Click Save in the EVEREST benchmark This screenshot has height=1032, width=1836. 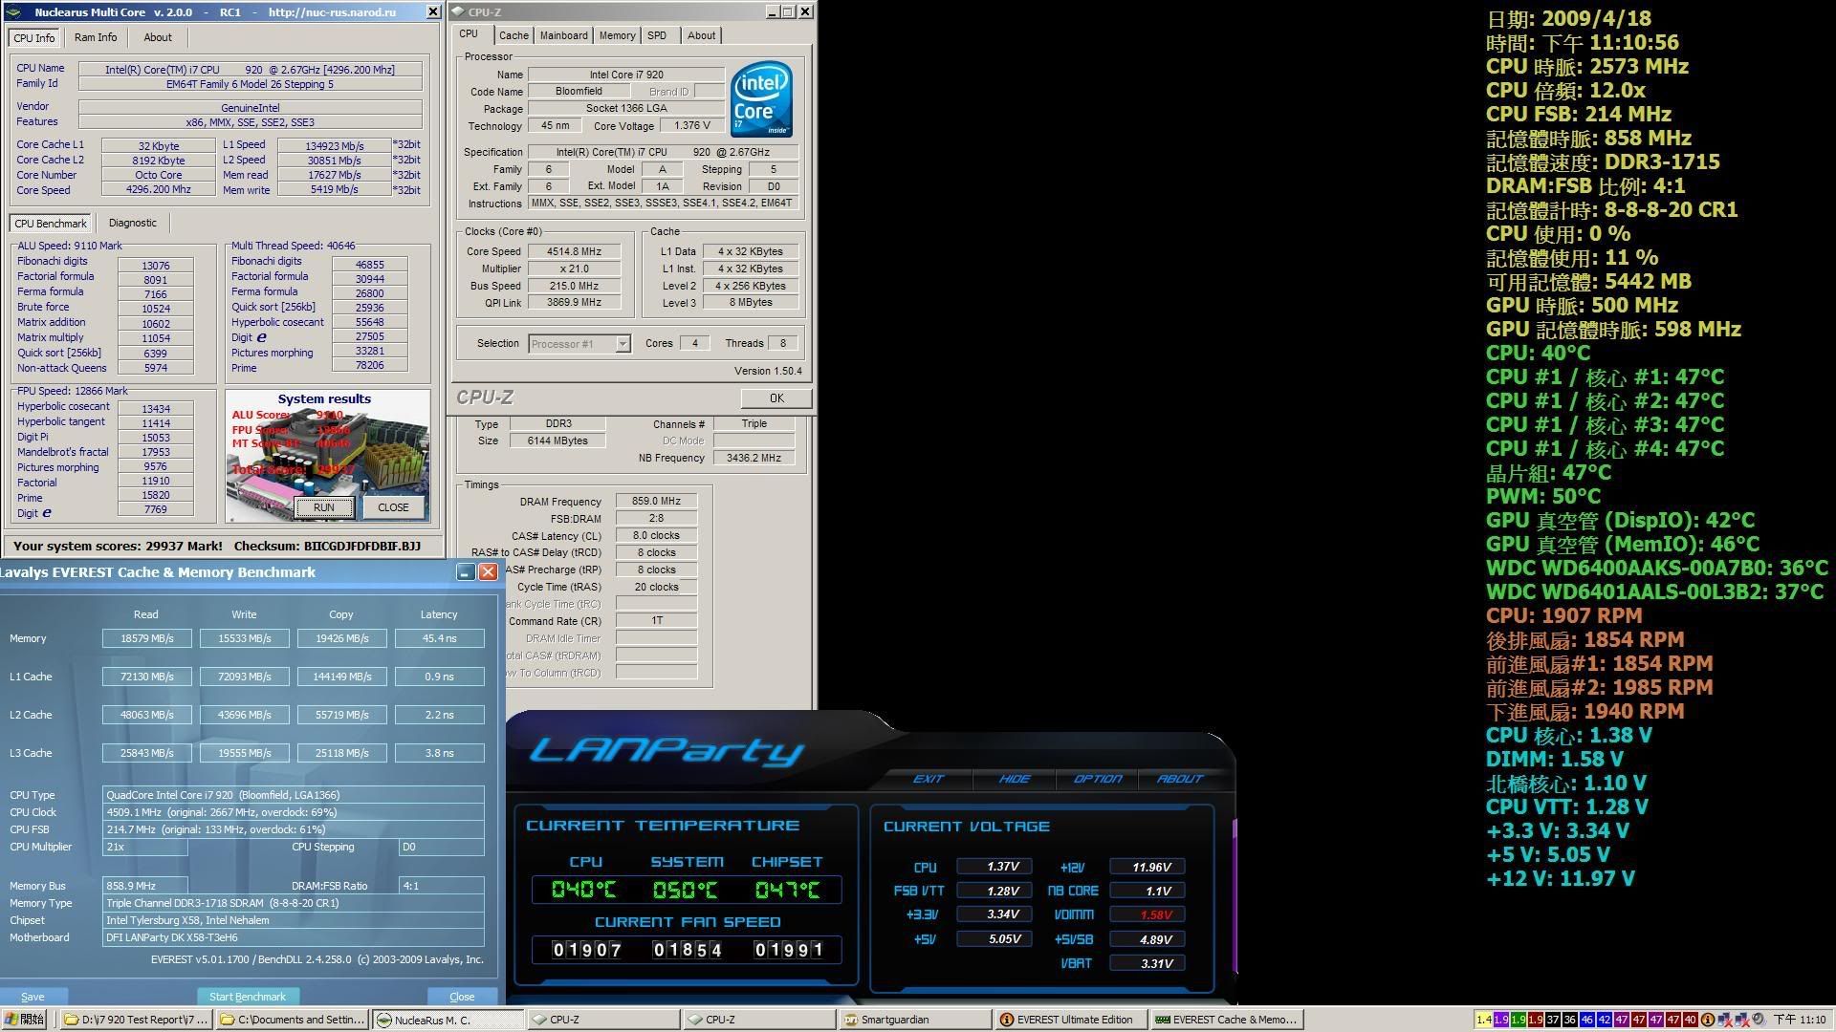[x=33, y=997]
